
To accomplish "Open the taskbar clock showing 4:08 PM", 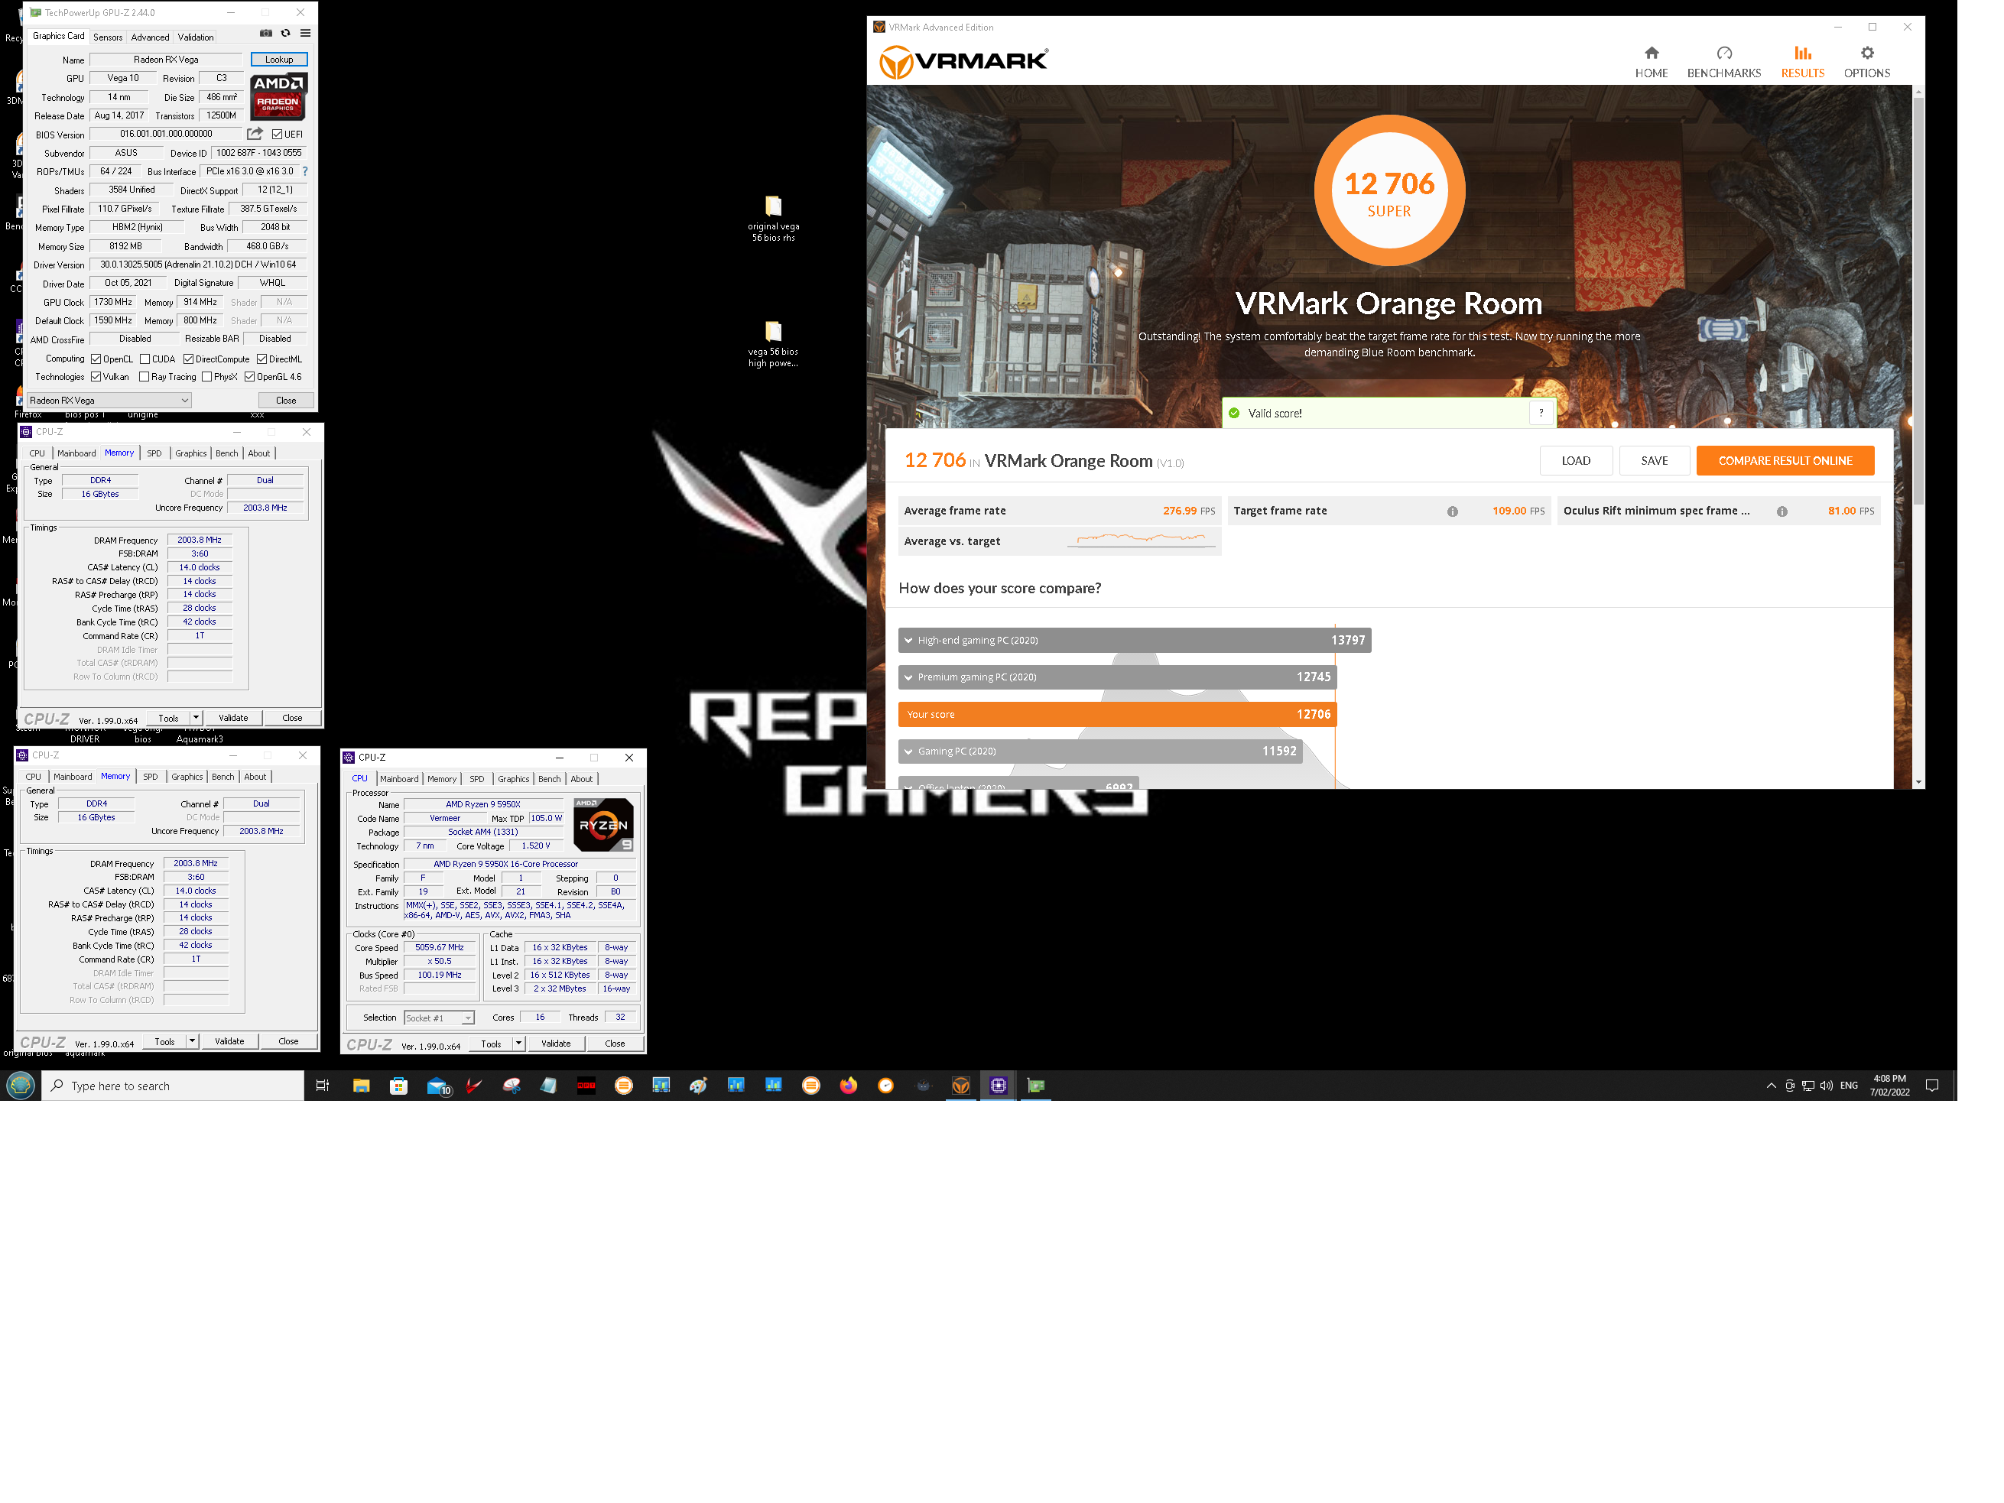I will [1889, 1086].
